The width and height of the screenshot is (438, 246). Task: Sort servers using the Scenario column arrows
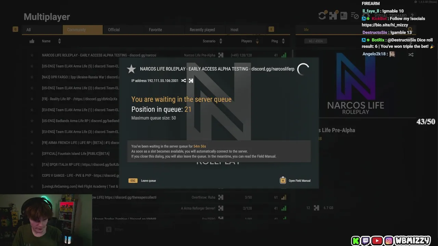[221, 41]
